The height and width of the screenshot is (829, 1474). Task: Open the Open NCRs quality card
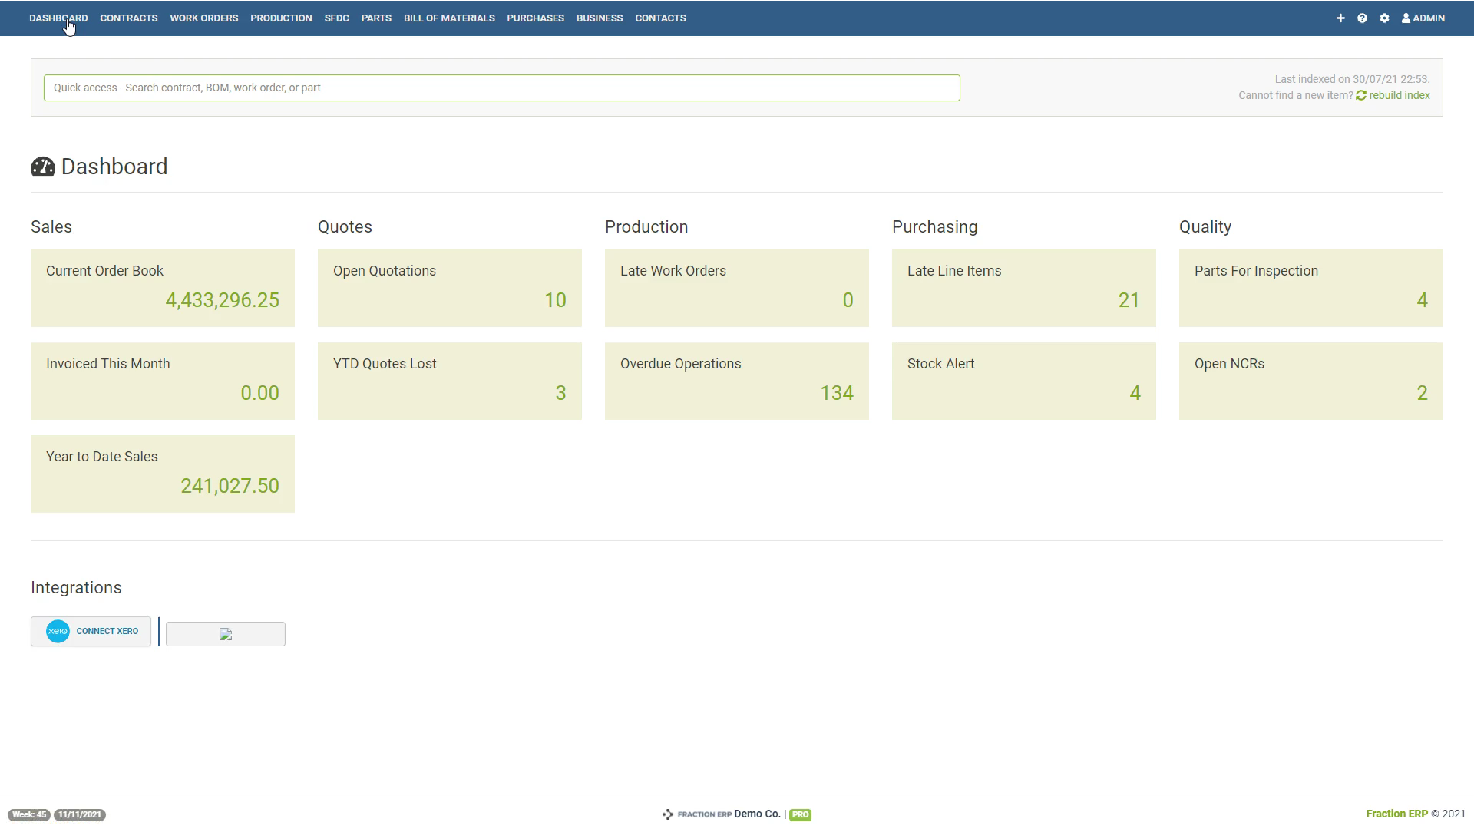click(1310, 381)
